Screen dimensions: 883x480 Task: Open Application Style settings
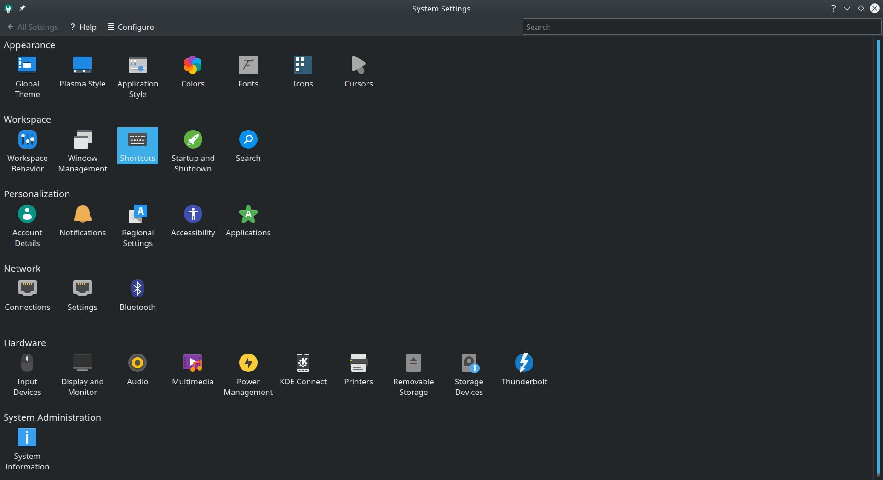[x=138, y=76]
